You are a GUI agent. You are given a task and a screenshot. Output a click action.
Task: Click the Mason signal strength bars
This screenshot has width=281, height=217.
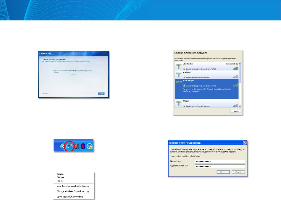point(235,106)
